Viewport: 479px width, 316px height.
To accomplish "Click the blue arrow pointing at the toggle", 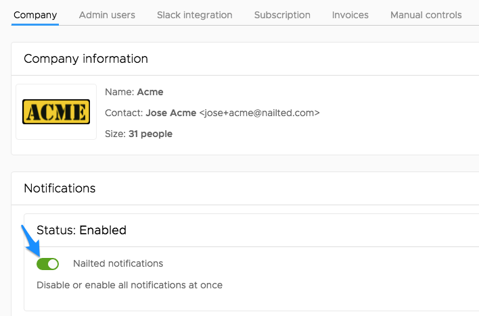I will point(31,241).
